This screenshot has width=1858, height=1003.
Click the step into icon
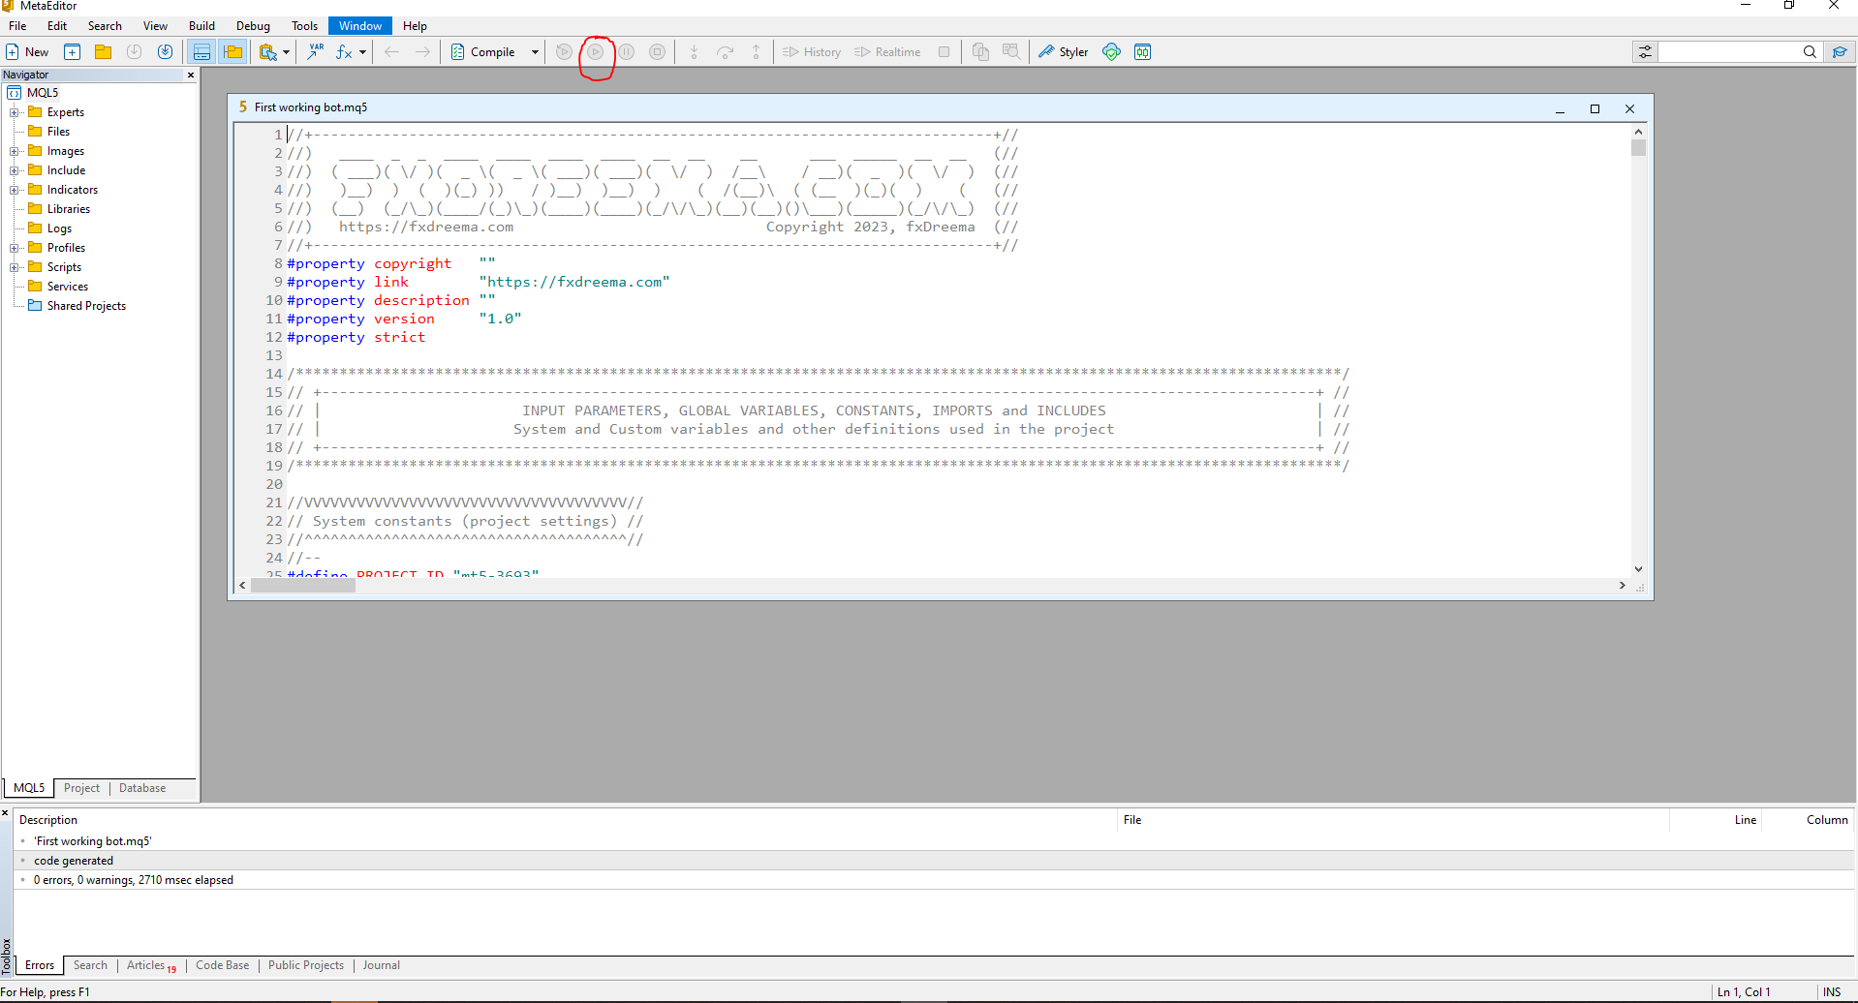(694, 52)
